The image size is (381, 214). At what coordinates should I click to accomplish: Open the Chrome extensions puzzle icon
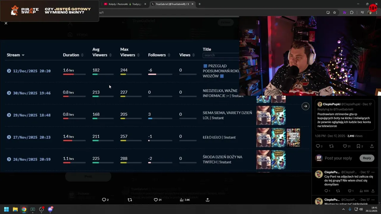click(352, 12)
